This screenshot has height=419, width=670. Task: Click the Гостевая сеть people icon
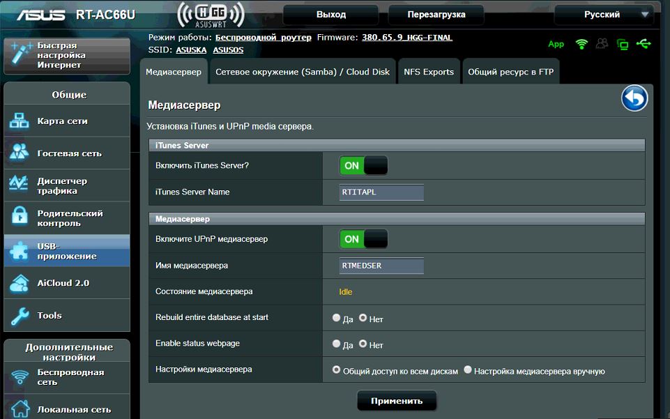point(20,152)
